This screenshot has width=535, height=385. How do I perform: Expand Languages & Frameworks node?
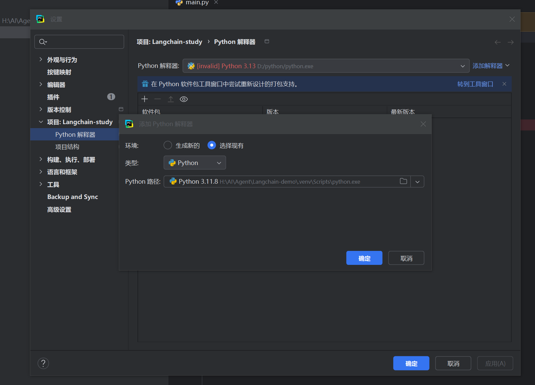(41, 172)
